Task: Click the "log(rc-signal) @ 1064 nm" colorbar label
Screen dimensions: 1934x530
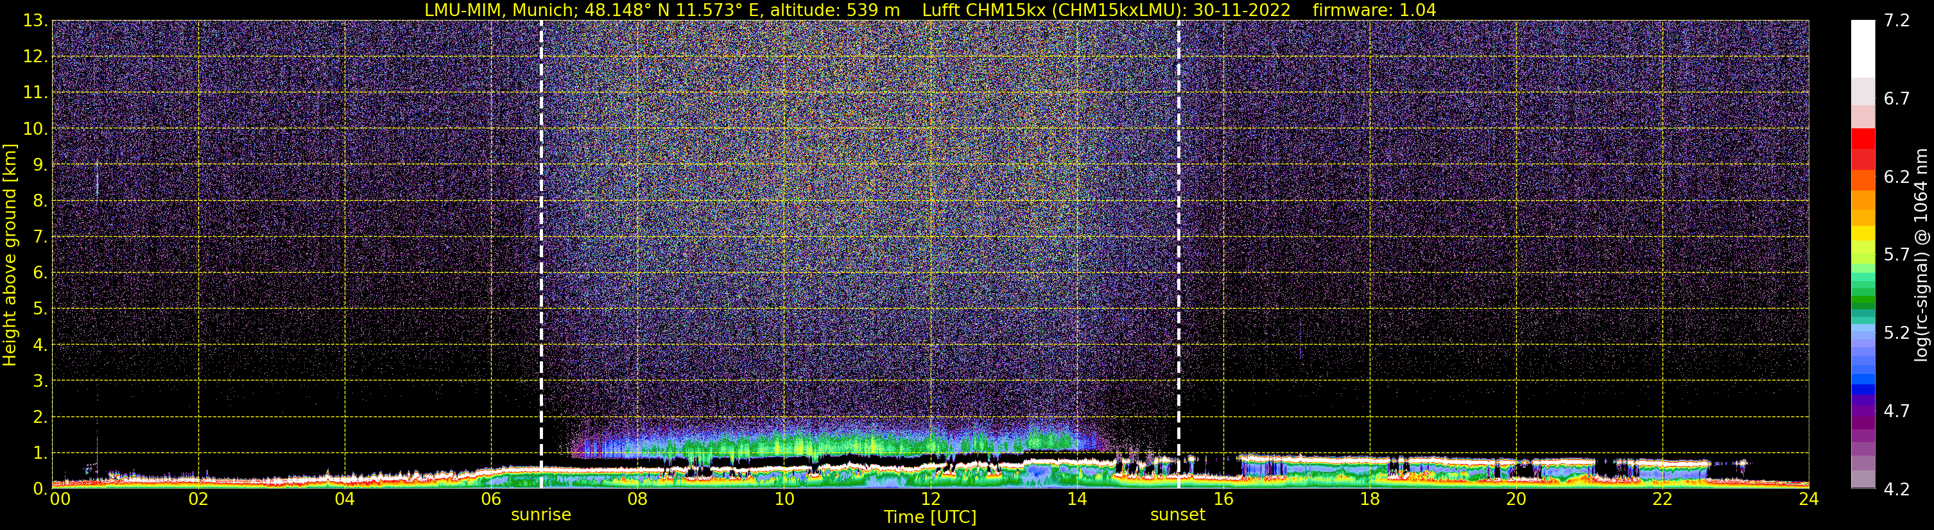Action: 1921,255
